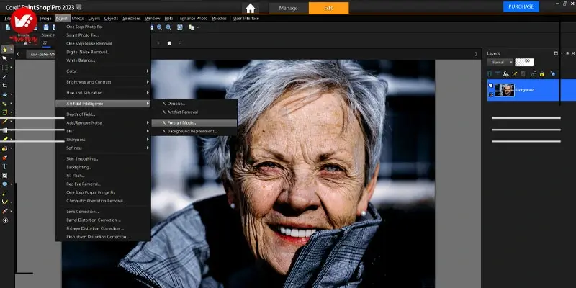This screenshot has width=576, height=288.
Task: Choose AI Denoise from submenu
Action: (x=194, y=104)
